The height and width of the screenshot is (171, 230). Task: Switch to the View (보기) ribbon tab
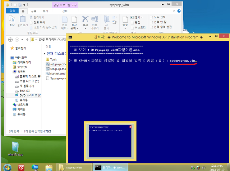tap(45, 11)
